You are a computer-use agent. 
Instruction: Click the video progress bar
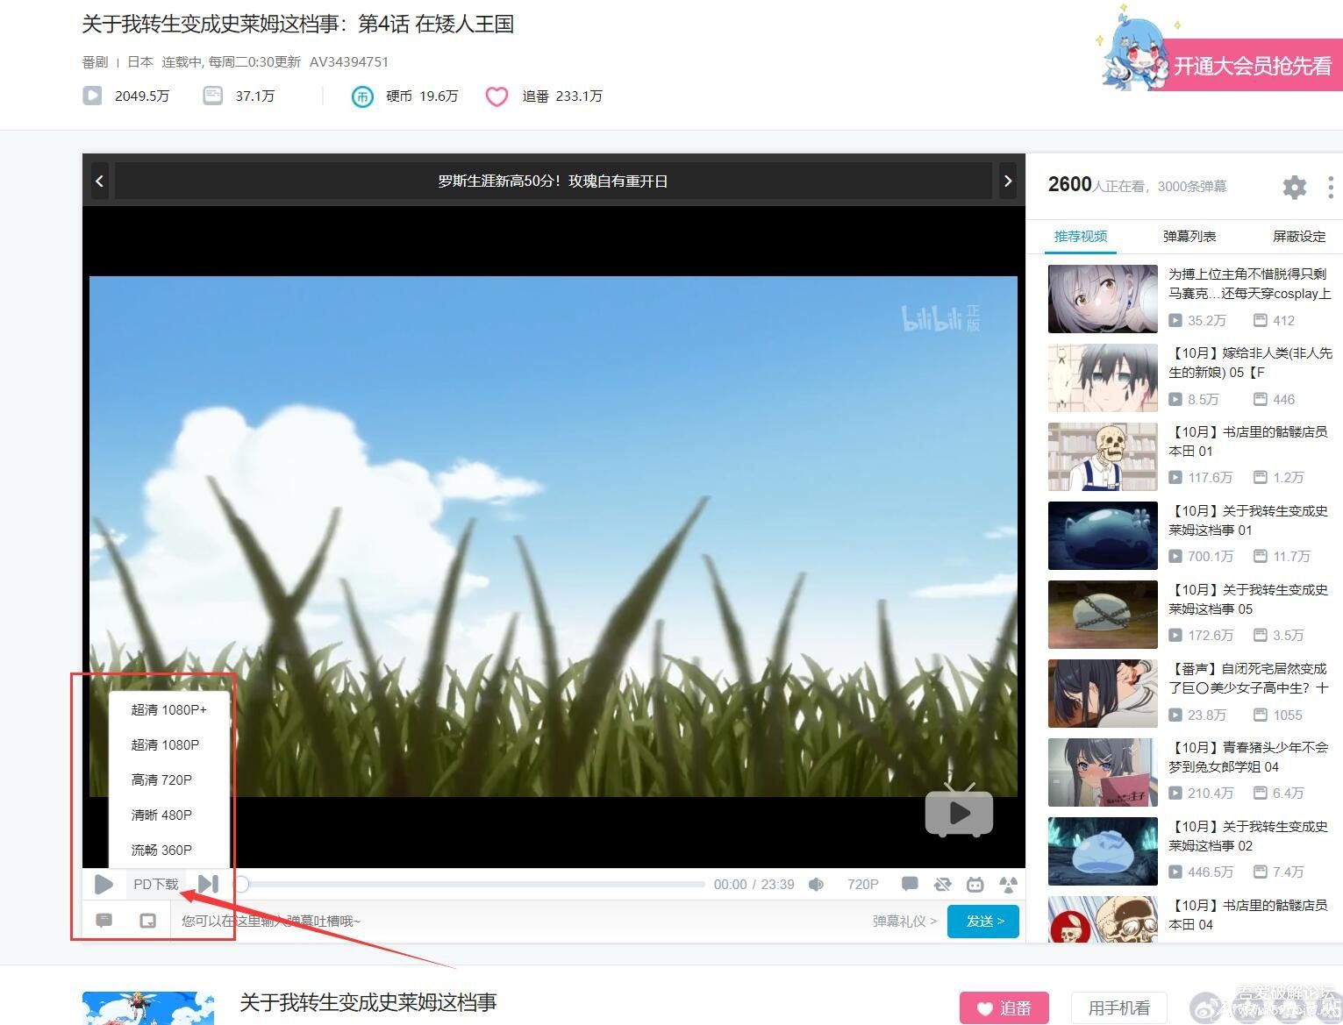point(474,884)
